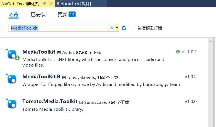Image resolution: width=216 pixels, height=127 pixels.
Task: Select the MediaToolKit.B package icon
Action: (12, 79)
